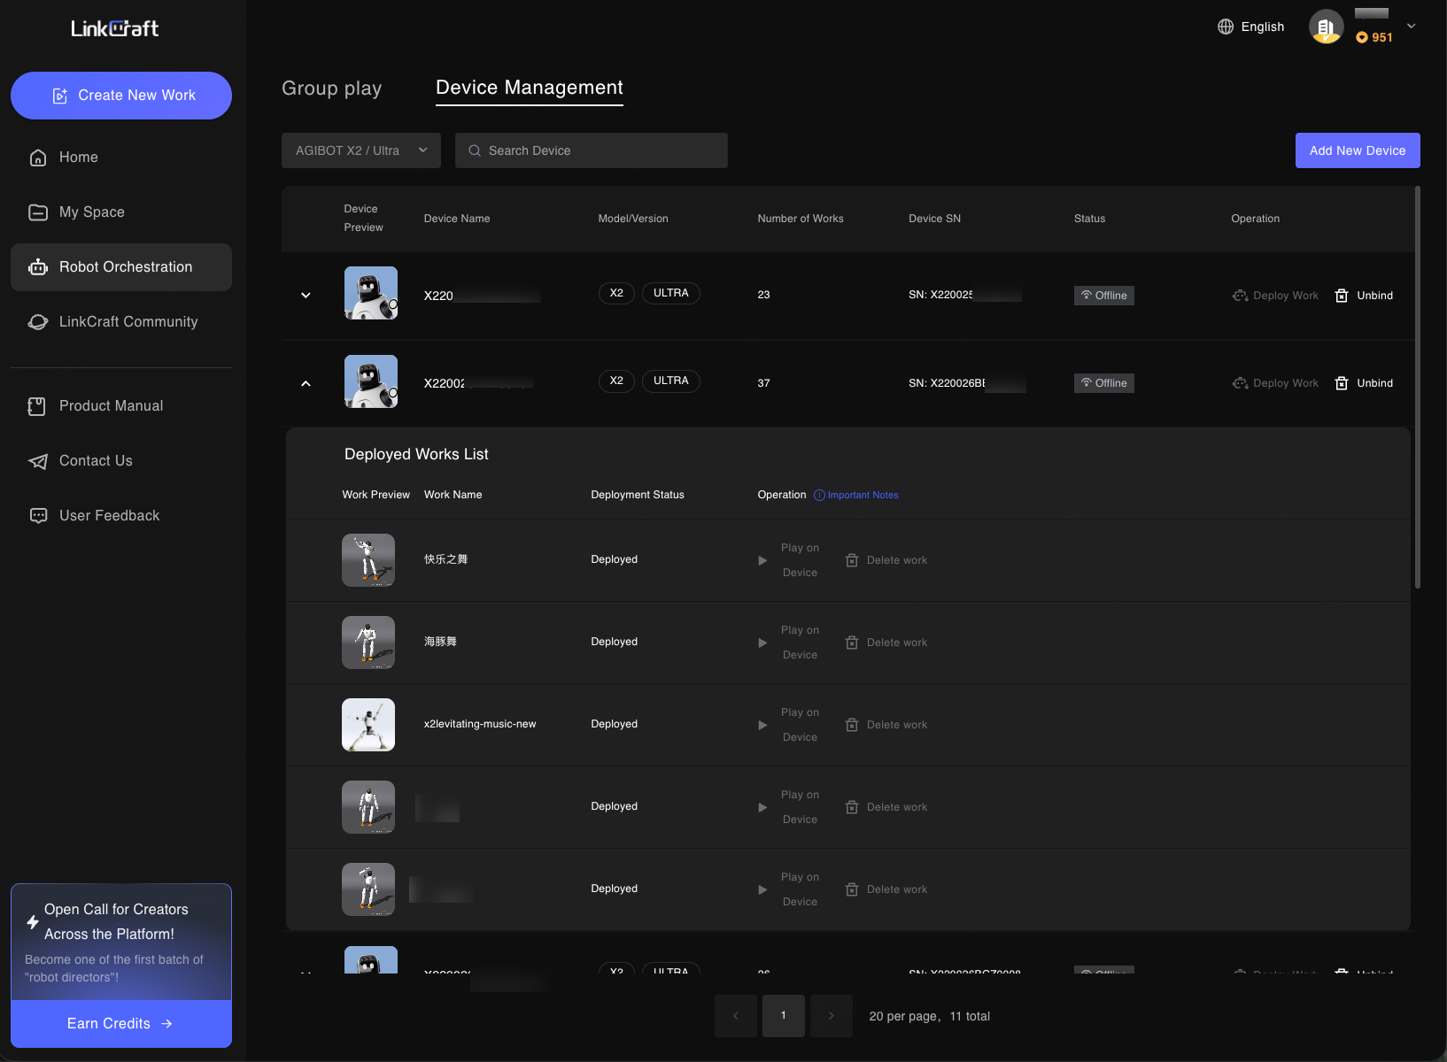This screenshot has width=1447, height=1062.
Task: Unbind the device with 37 works
Action: 1364,383
